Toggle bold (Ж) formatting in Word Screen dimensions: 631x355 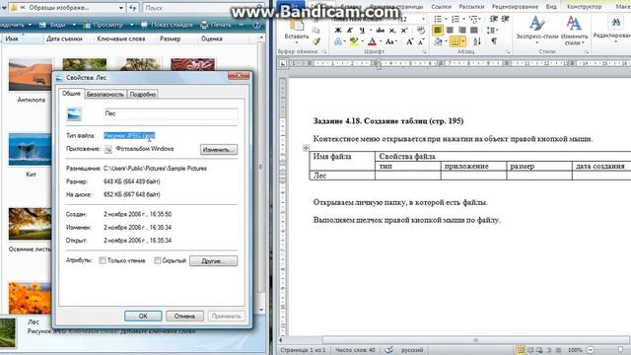pos(338,31)
